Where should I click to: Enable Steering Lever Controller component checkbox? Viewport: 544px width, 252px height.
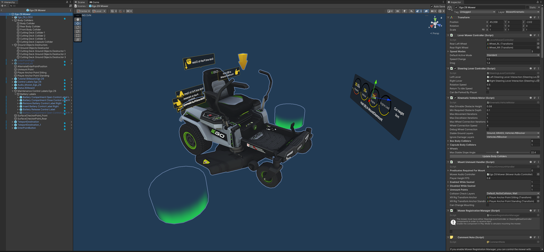point(455,69)
